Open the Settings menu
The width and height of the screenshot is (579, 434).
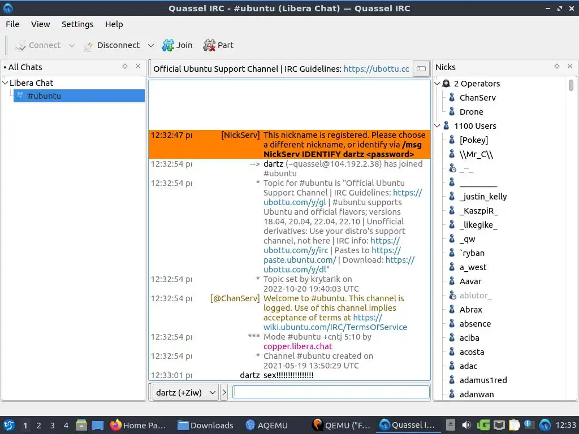(x=77, y=24)
